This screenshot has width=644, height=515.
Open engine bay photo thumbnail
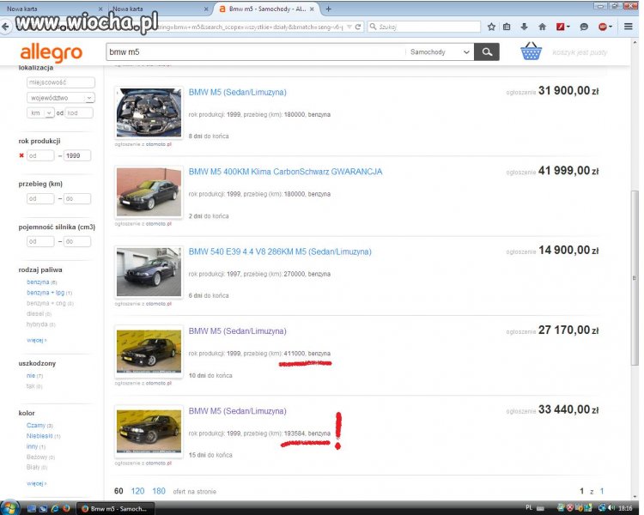point(149,112)
